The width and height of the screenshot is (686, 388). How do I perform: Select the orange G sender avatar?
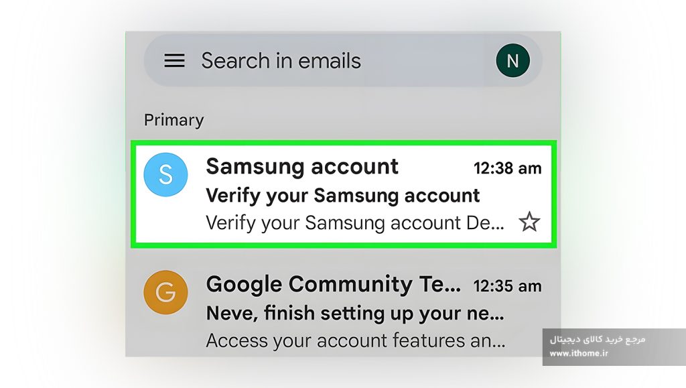point(166,292)
